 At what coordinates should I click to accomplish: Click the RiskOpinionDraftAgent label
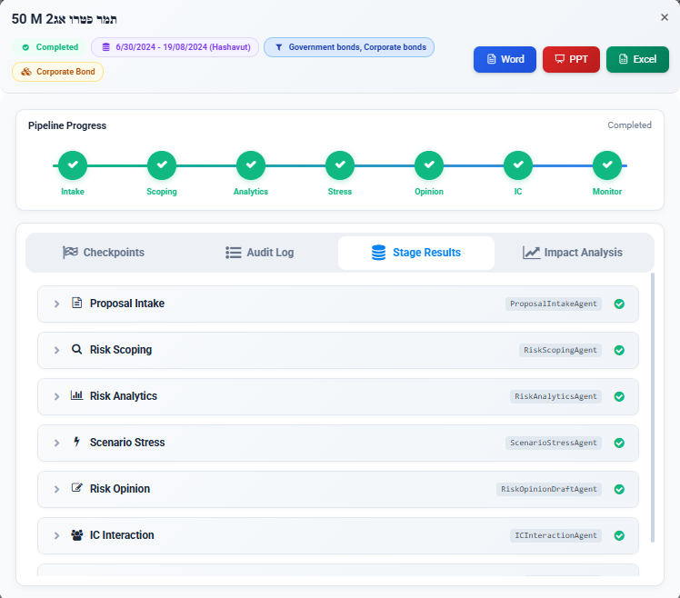point(549,490)
